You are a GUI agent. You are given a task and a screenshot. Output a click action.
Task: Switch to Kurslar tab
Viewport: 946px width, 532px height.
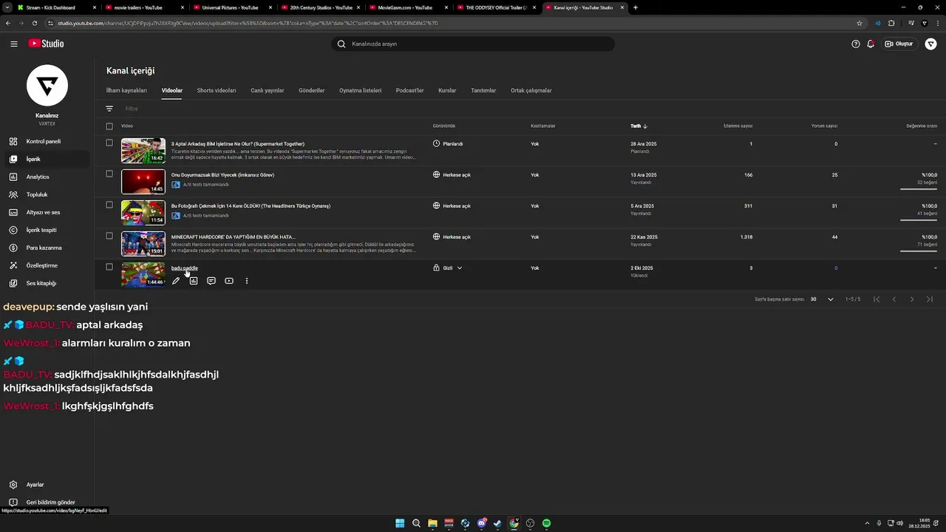point(447,90)
